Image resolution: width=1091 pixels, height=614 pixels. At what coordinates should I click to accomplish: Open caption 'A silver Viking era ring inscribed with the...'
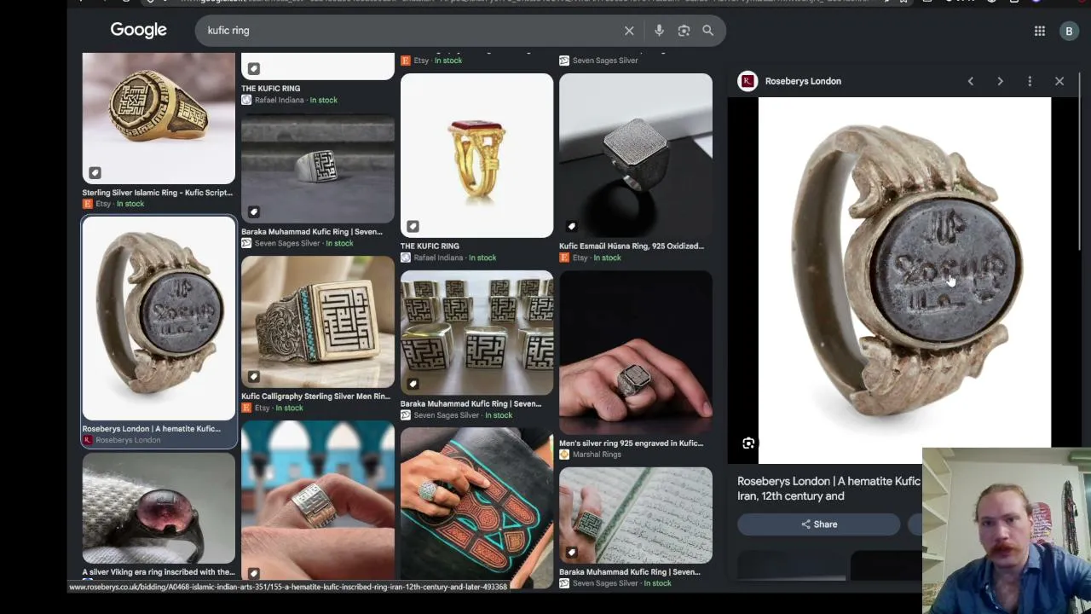pyautogui.click(x=159, y=572)
